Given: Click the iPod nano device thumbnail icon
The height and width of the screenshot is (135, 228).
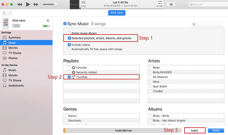Looking at the screenshot, I should point(6,23).
